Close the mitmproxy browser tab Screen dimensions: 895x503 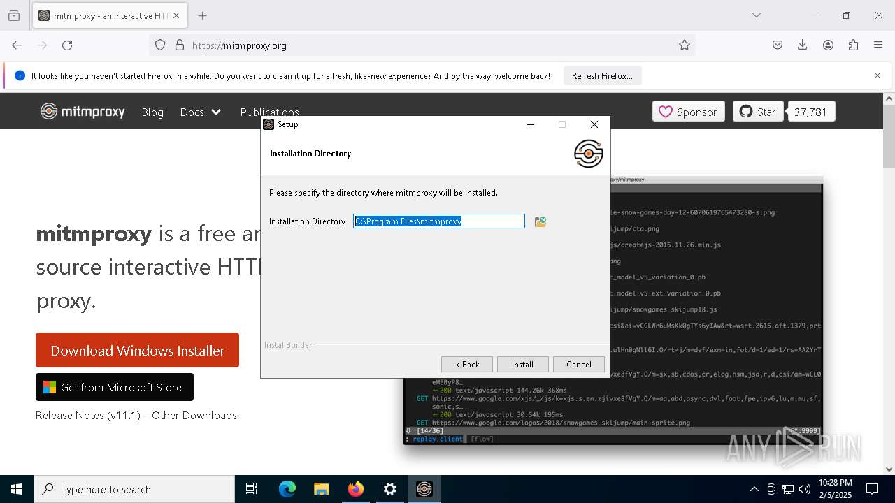[x=176, y=15]
